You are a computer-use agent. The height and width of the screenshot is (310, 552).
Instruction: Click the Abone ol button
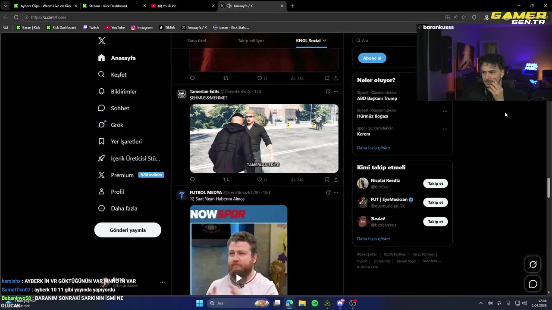372,58
